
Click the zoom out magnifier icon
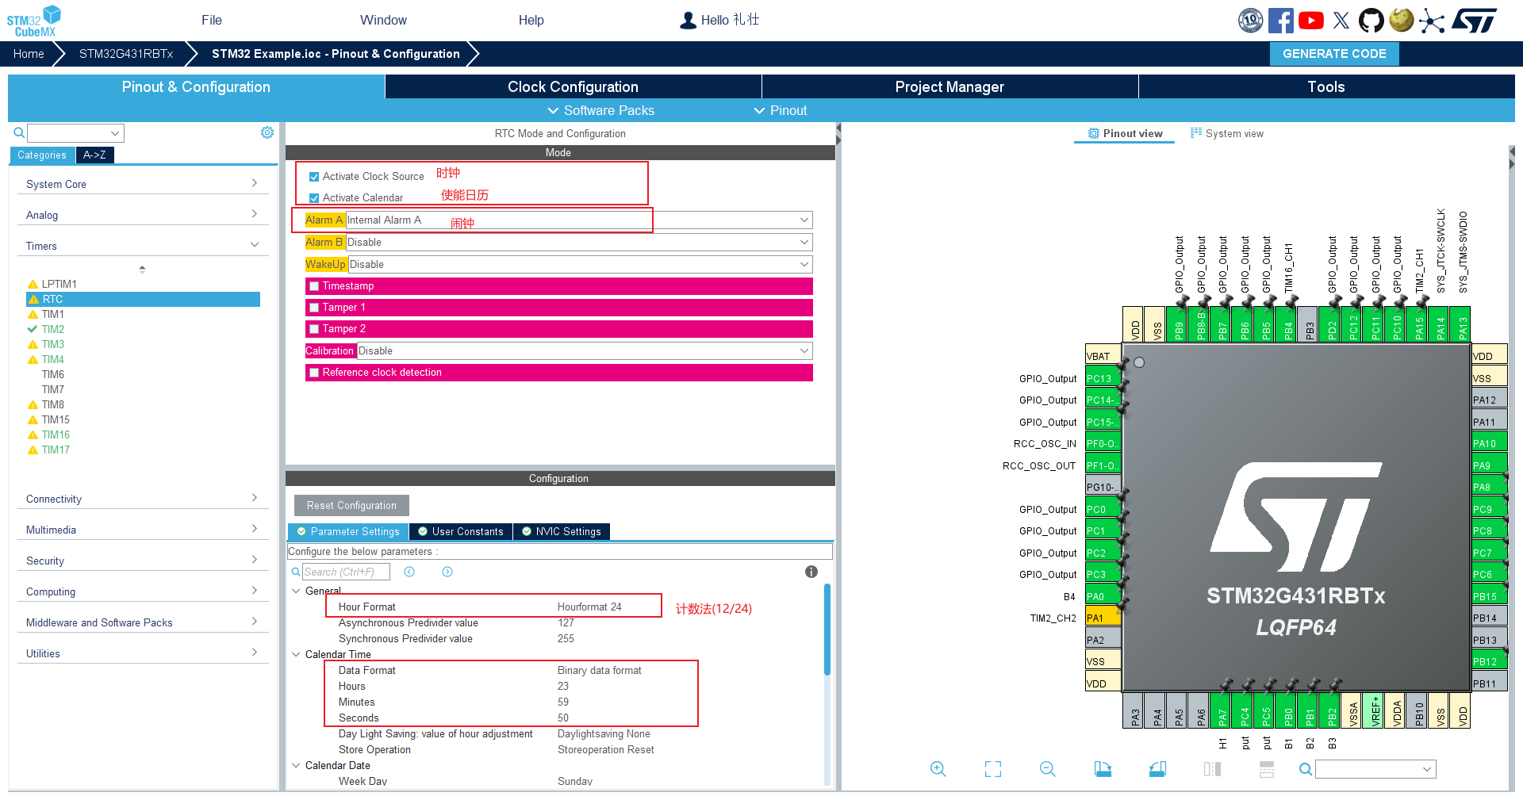pos(1047,769)
